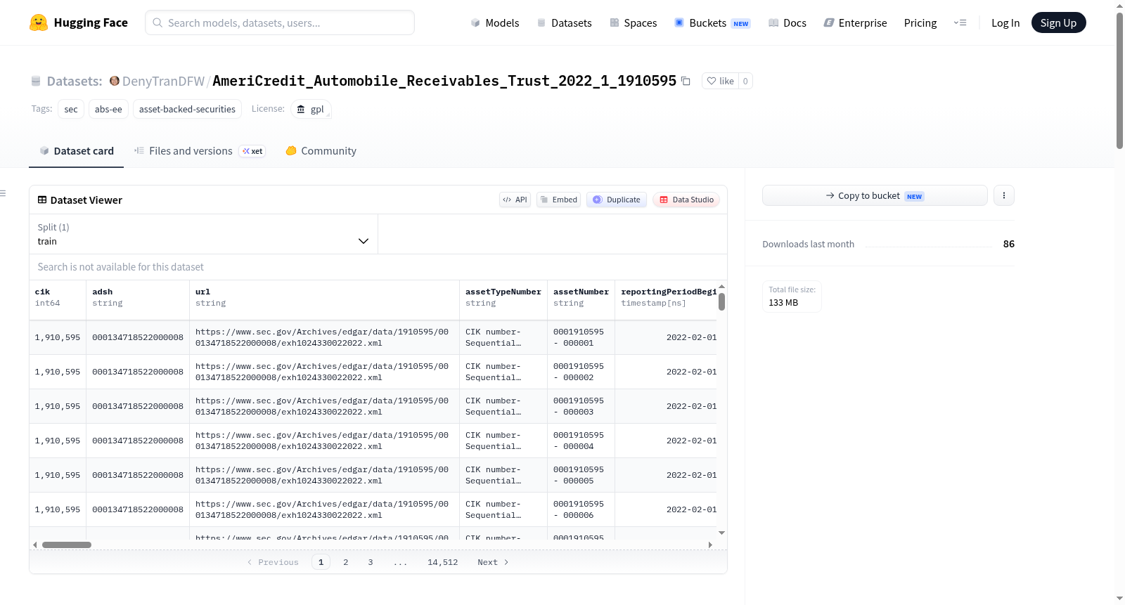
Task: Like this dataset
Action: [x=721, y=81]
